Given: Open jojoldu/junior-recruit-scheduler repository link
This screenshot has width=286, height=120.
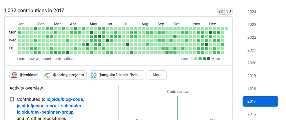Looking at the screenshot, I should [x=49, y=106].
